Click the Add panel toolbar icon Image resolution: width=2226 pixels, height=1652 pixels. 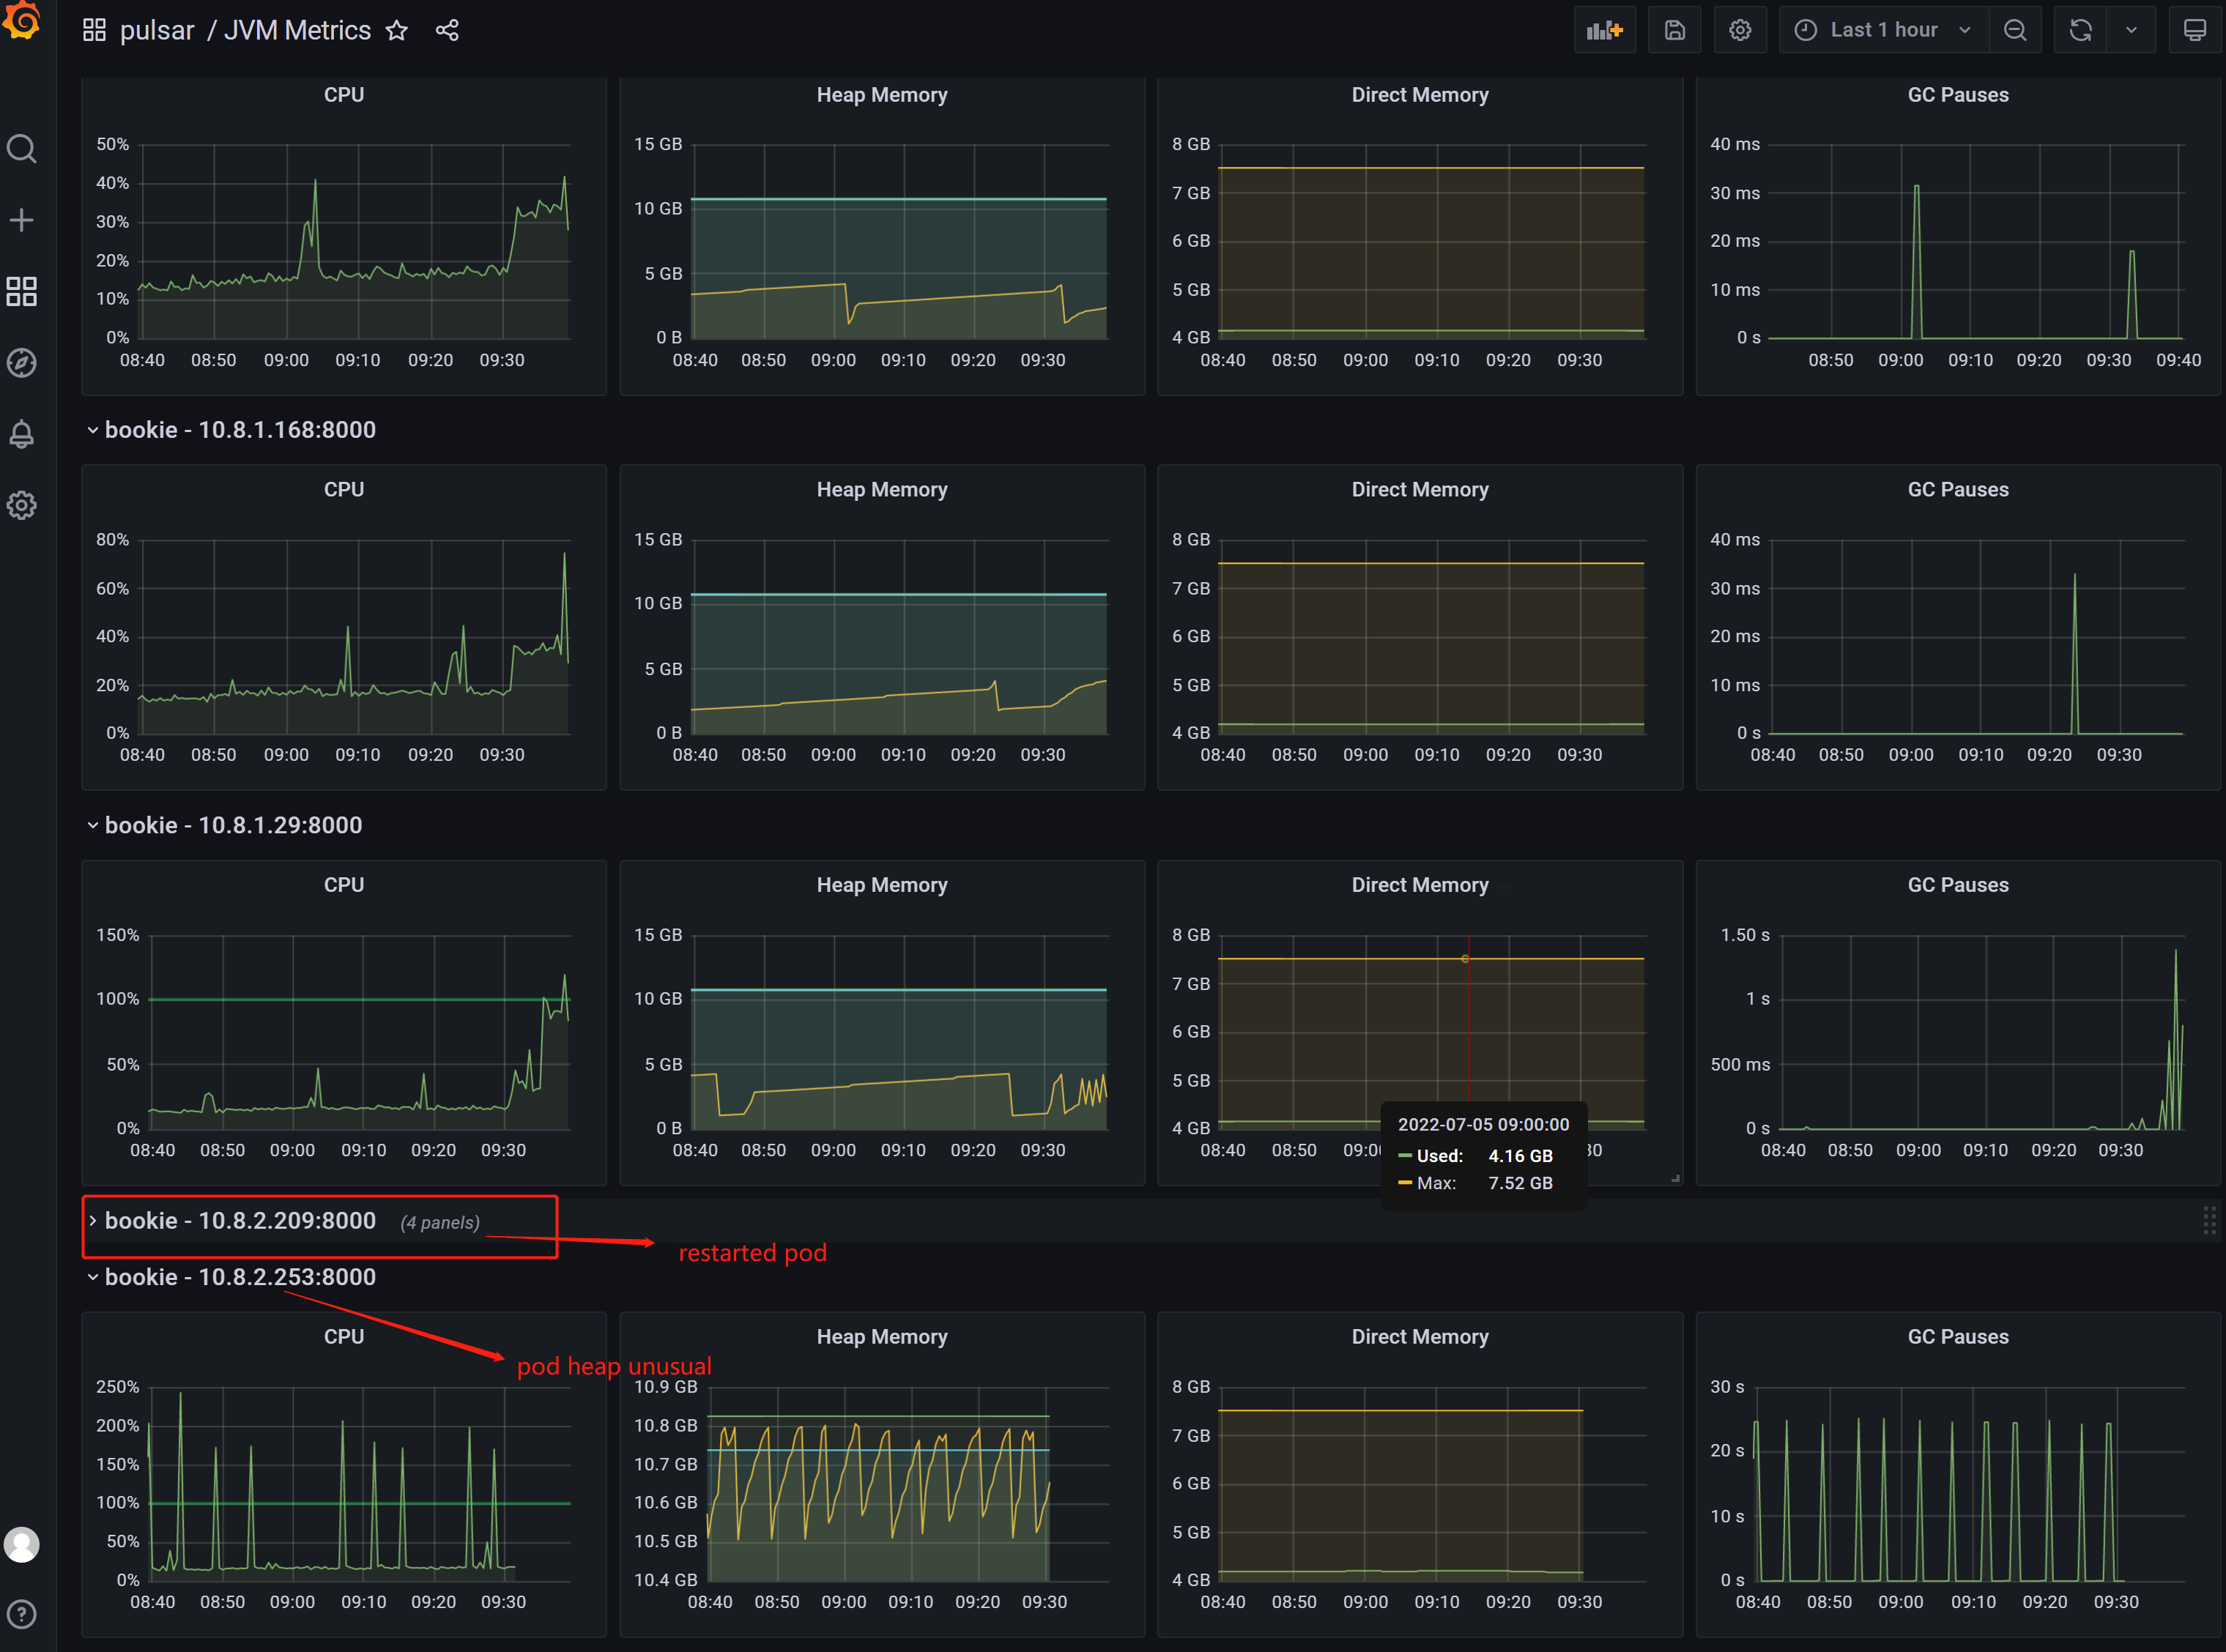click(1604, 30)
